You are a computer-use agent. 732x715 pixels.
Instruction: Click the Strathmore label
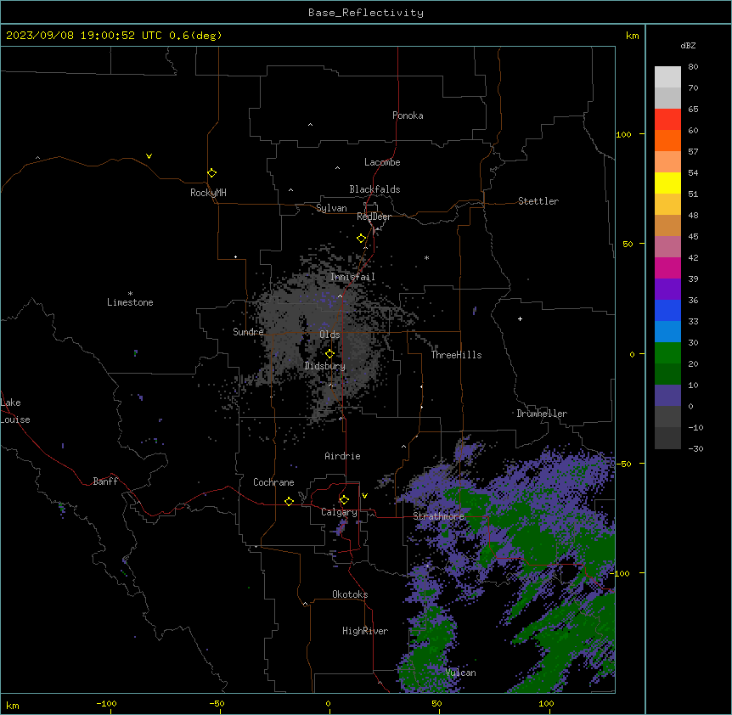click(438, 516)
